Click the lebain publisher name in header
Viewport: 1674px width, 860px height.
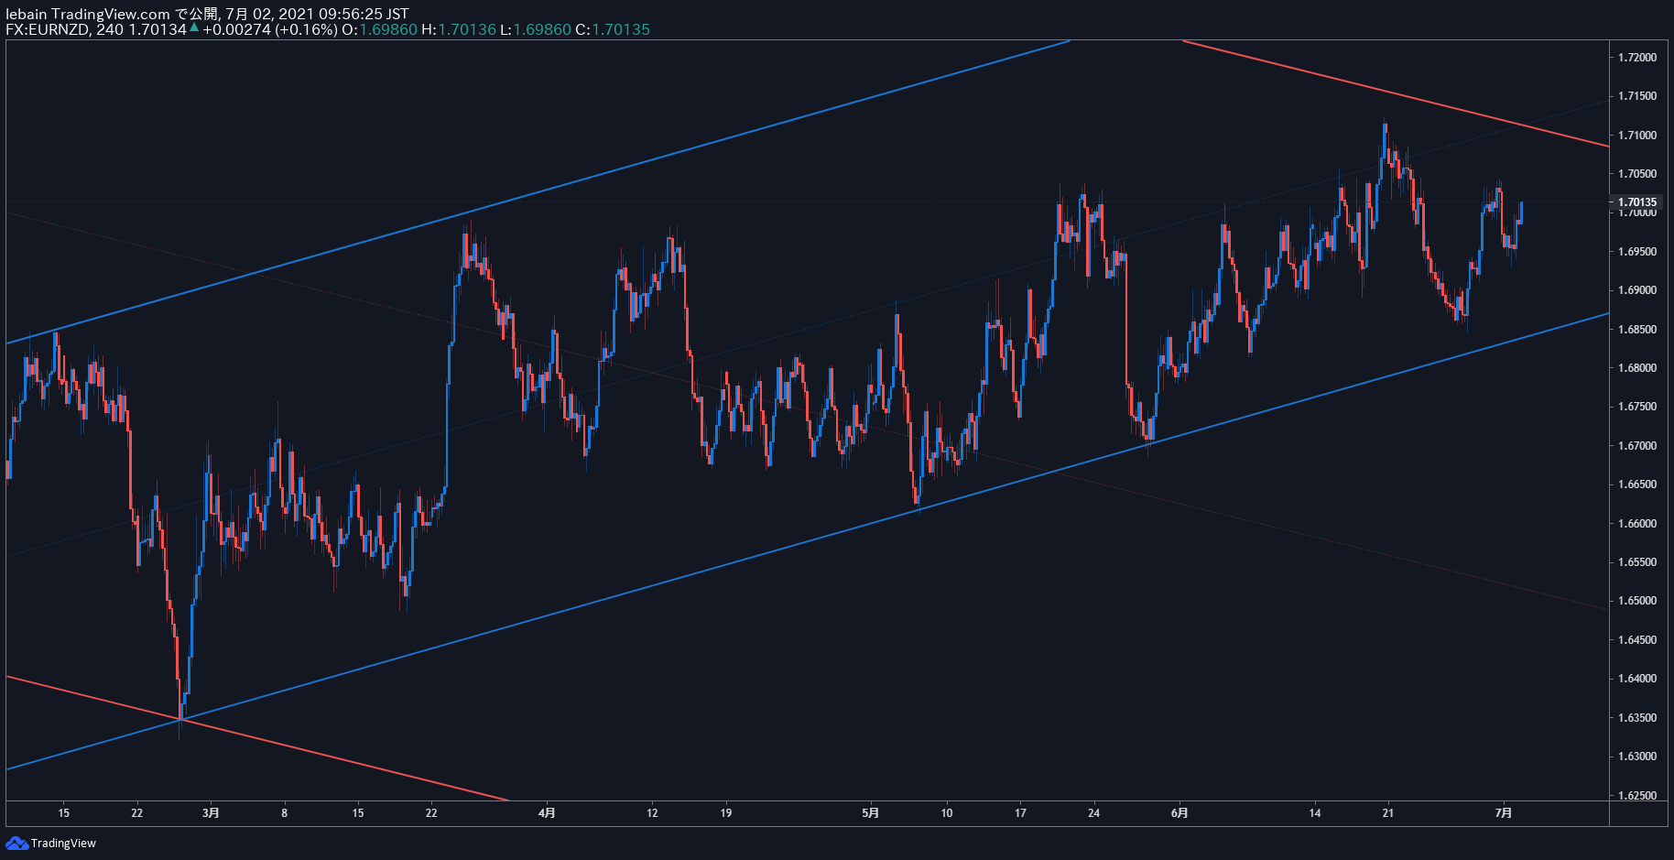(26, 14)
